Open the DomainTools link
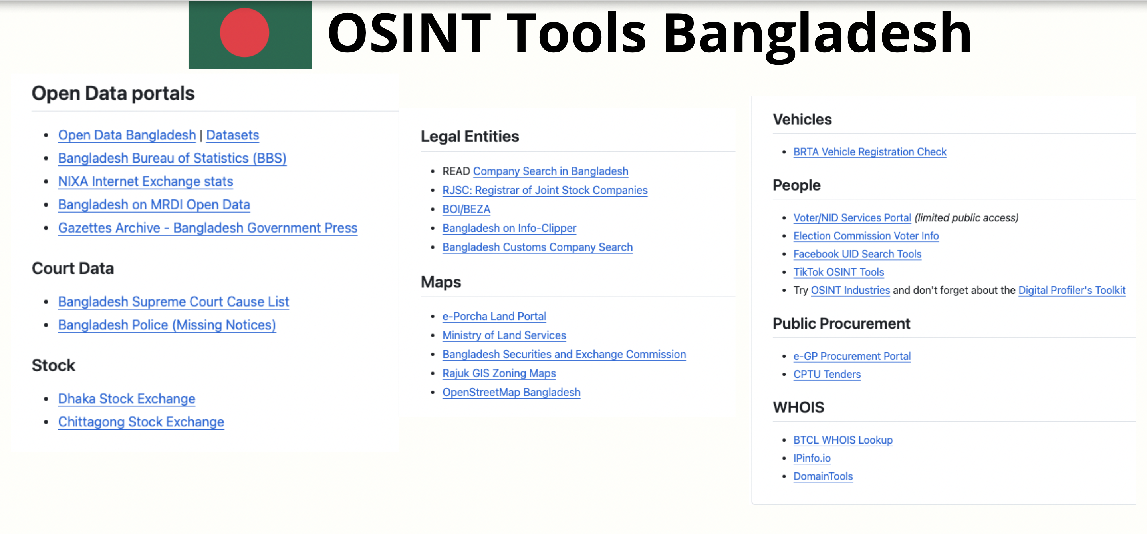1147x534 pixels. [823, 476]
